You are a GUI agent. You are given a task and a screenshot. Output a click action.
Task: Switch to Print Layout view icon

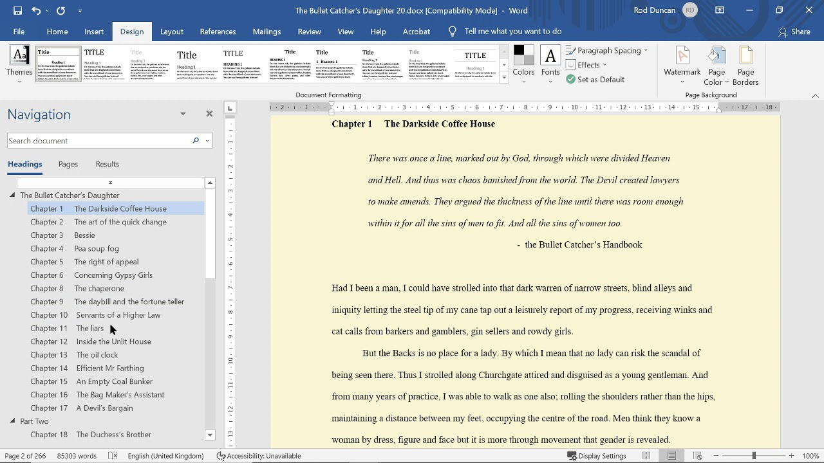tap(671, 456)
